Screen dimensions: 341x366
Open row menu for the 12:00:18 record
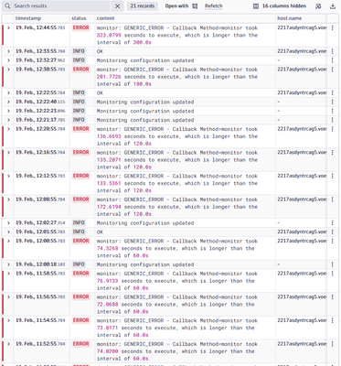point(332,264)
